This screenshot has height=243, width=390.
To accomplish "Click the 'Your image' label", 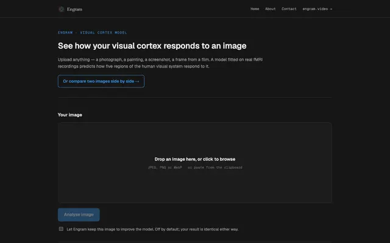I will [x=70, y=115].
